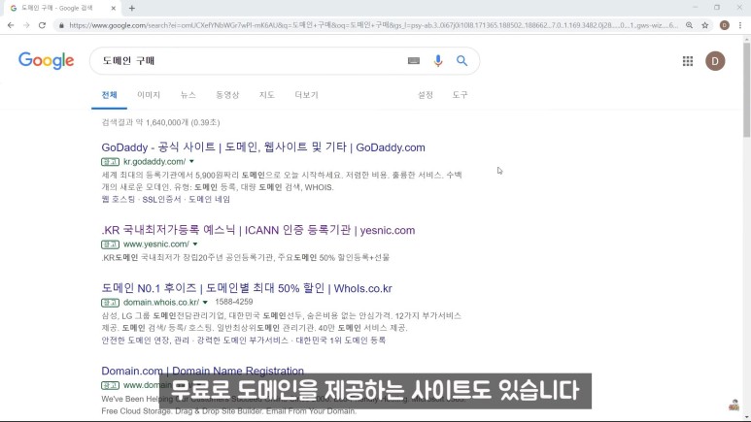751x422 pixels.
Task: Expand dropdown arrow next to www.yesnic.com
Action: (x=195, y=244)
